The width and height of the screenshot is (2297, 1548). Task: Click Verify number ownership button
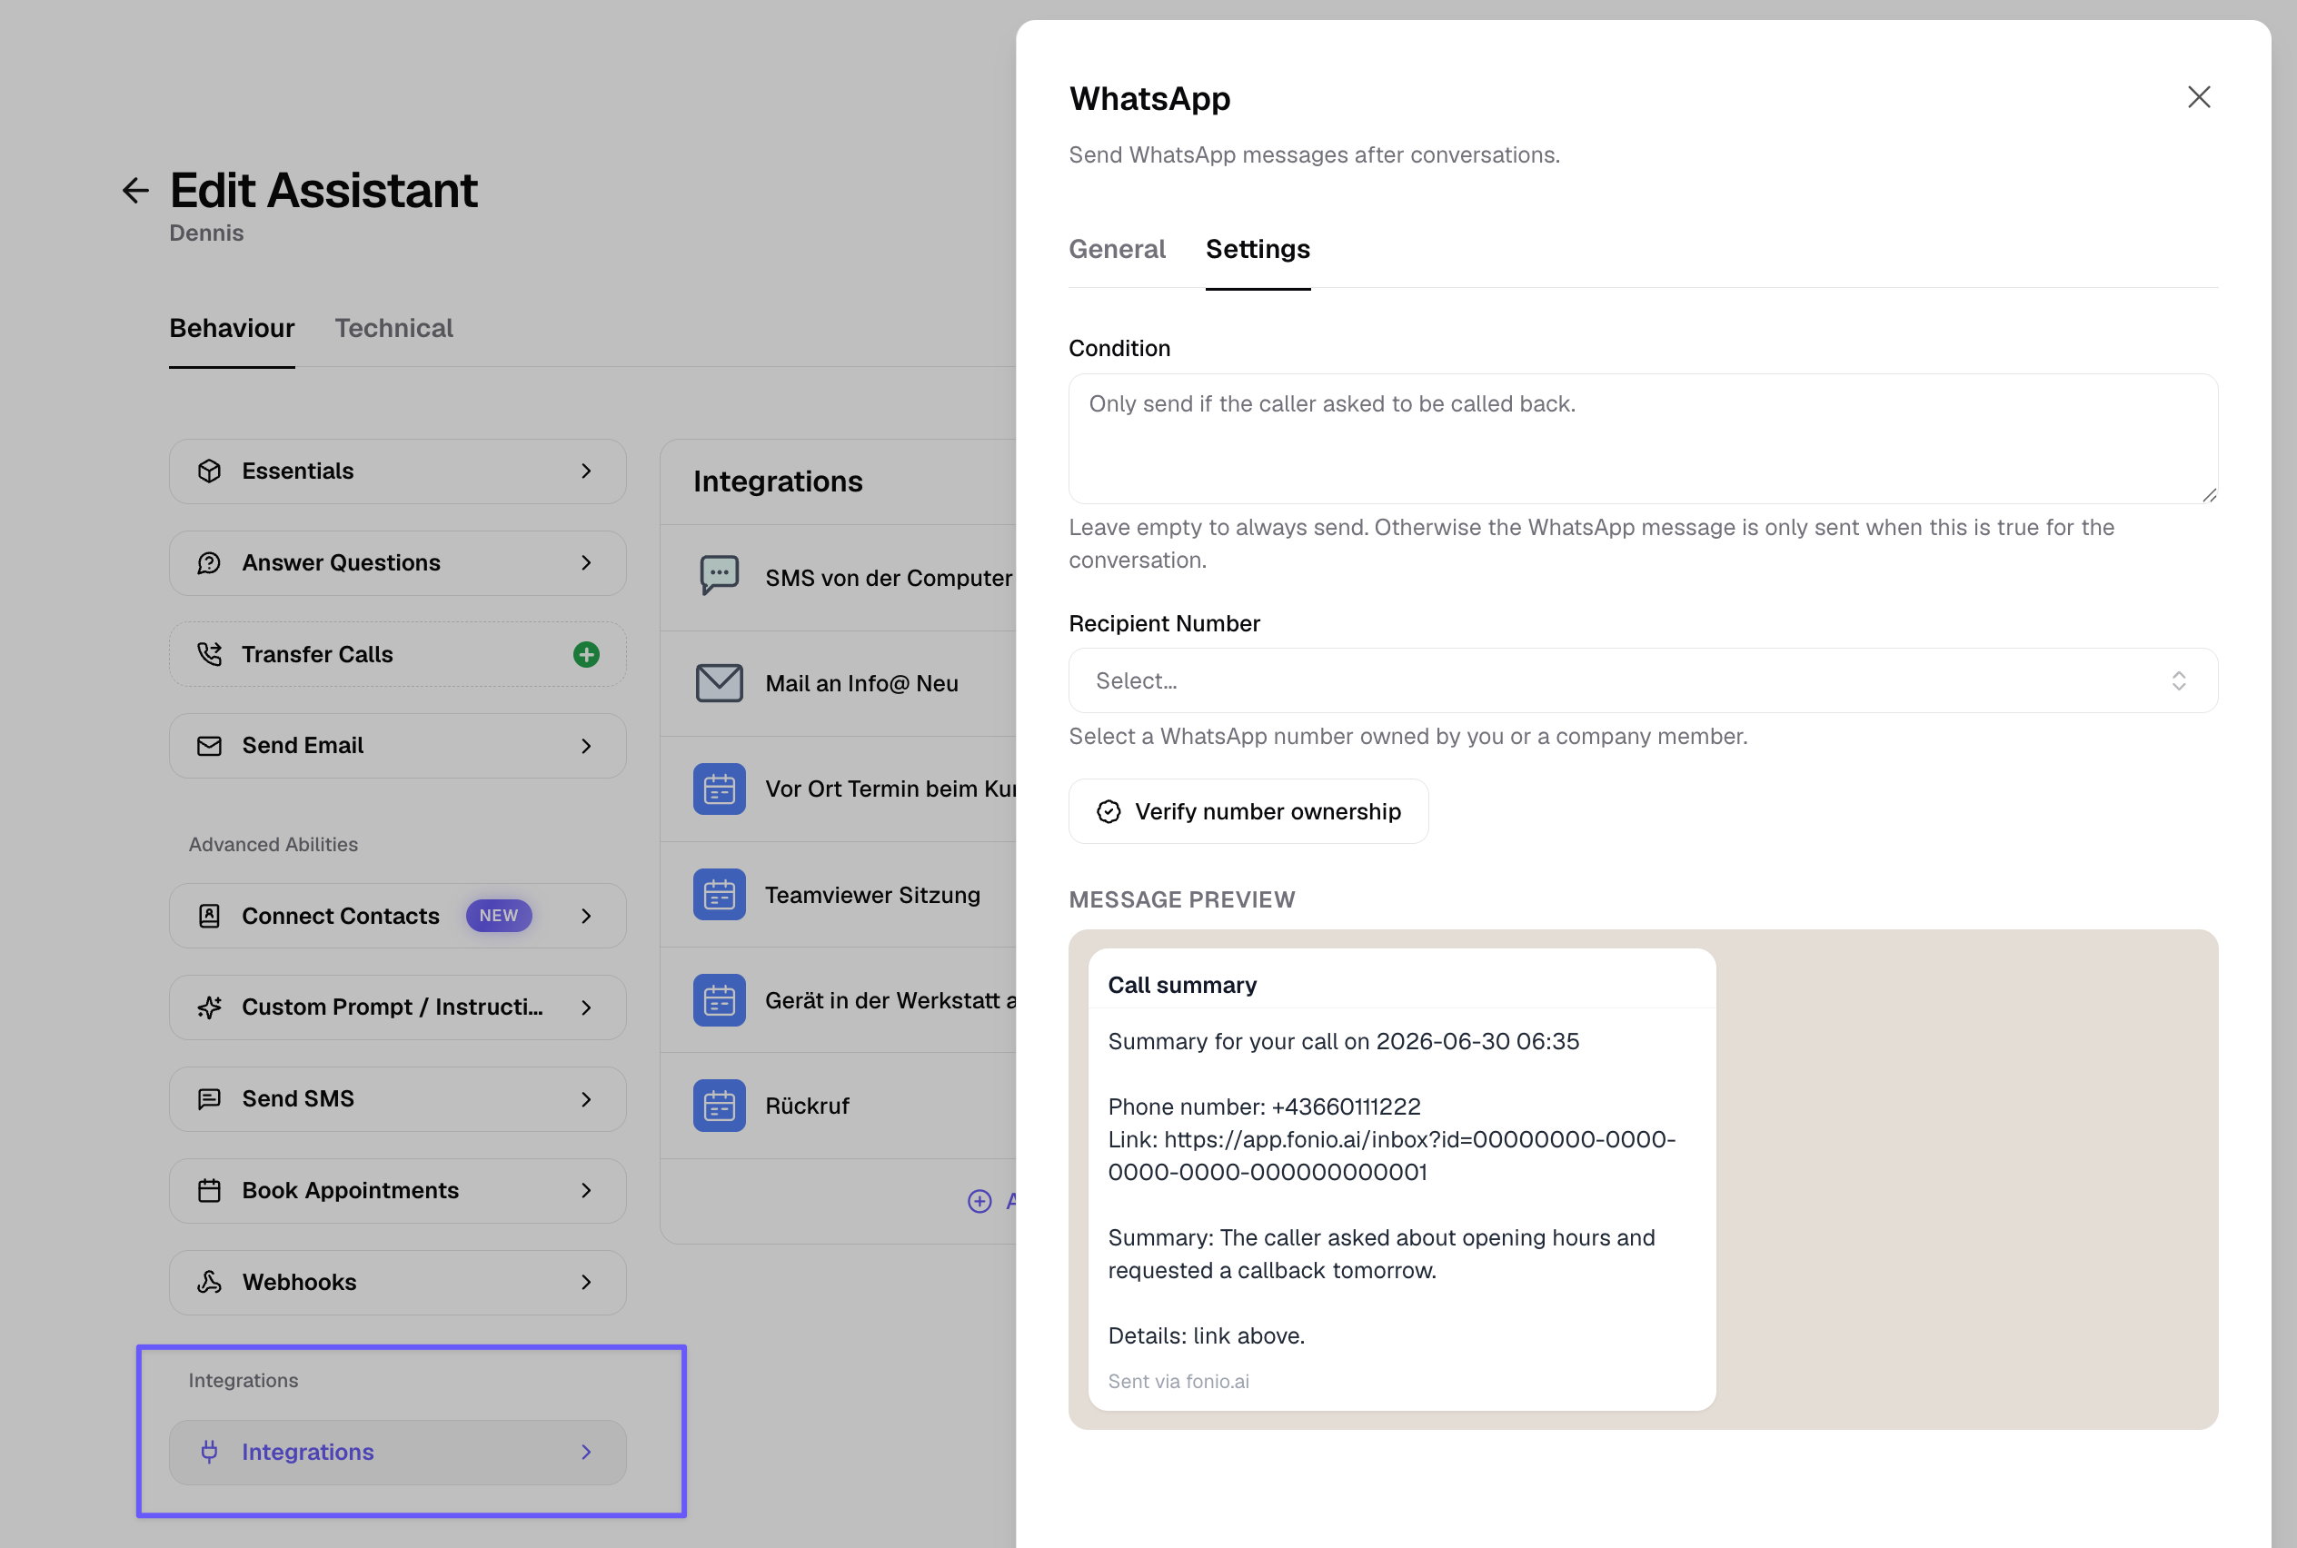point(1248,811)
